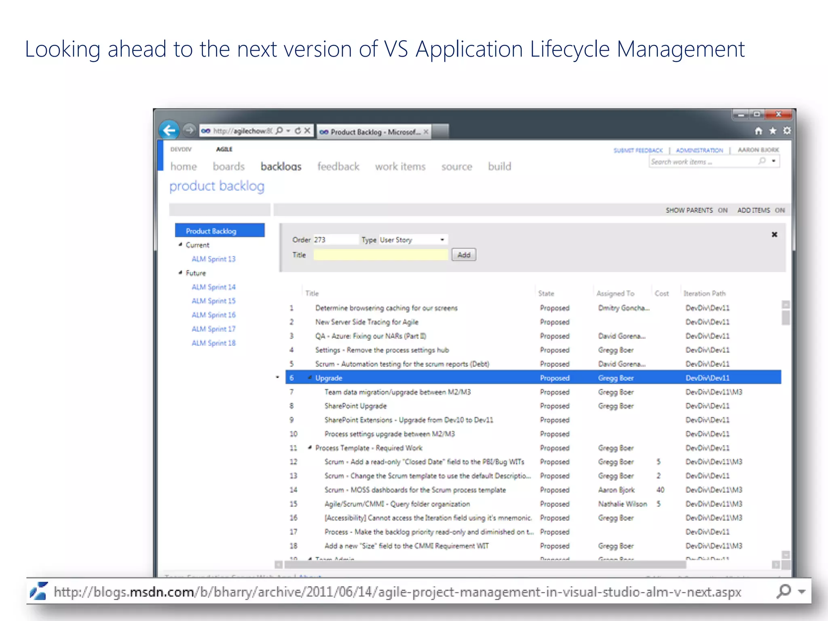
Task: Go to the source tab
Action: point(457,166)
